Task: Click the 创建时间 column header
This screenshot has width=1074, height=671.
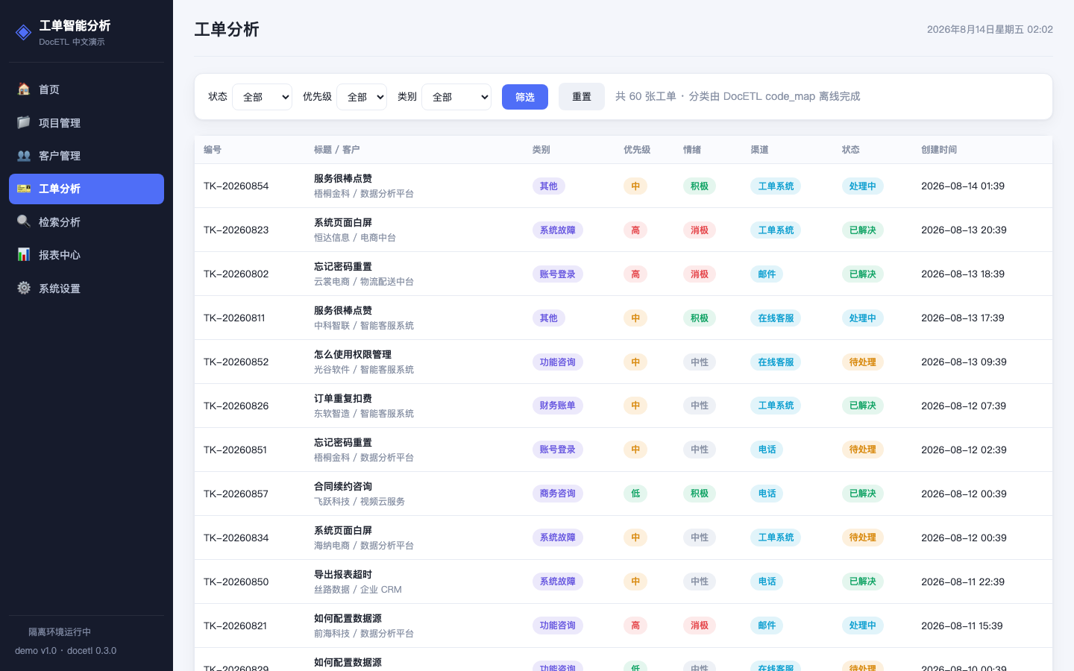Action: pos(939,150)
